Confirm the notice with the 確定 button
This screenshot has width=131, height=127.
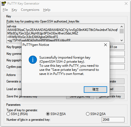(x=95, y=90)
